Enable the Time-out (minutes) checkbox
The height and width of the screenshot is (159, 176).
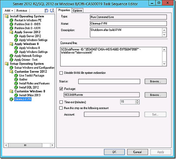[61, 102]
